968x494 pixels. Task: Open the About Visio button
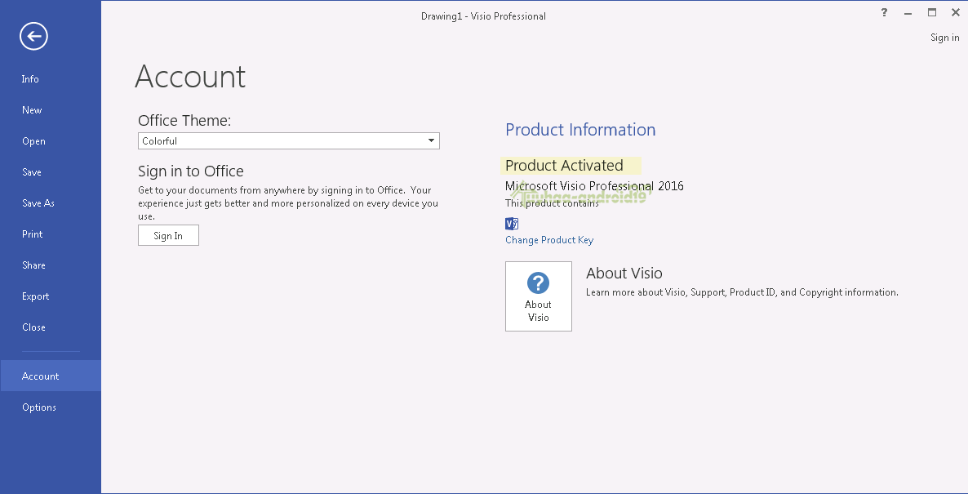tap(539, 296)
